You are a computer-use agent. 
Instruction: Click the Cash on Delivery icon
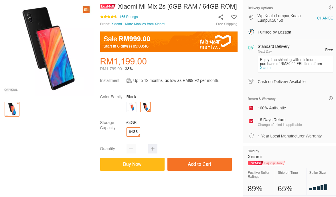[251, 82]
